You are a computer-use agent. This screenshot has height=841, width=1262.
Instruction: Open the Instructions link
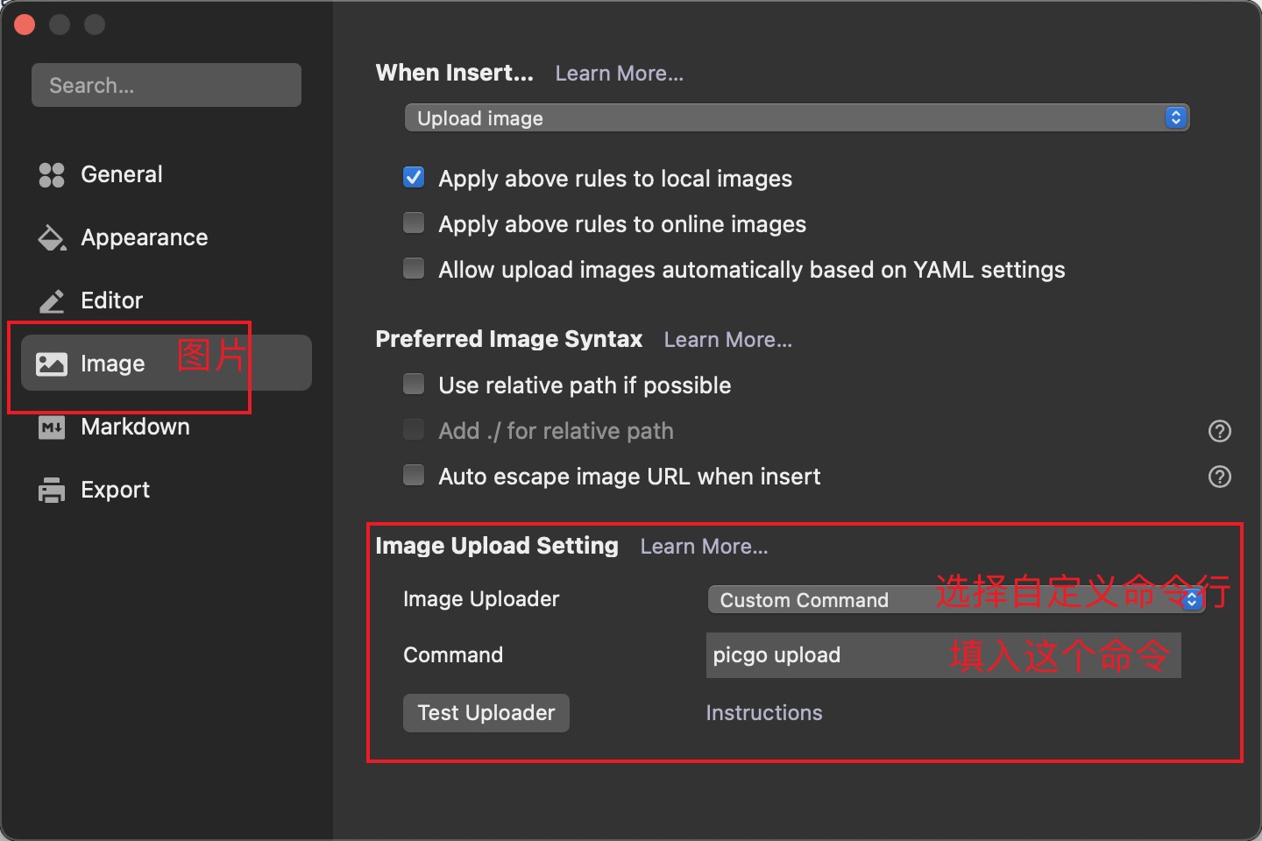[x=763, y=713]
